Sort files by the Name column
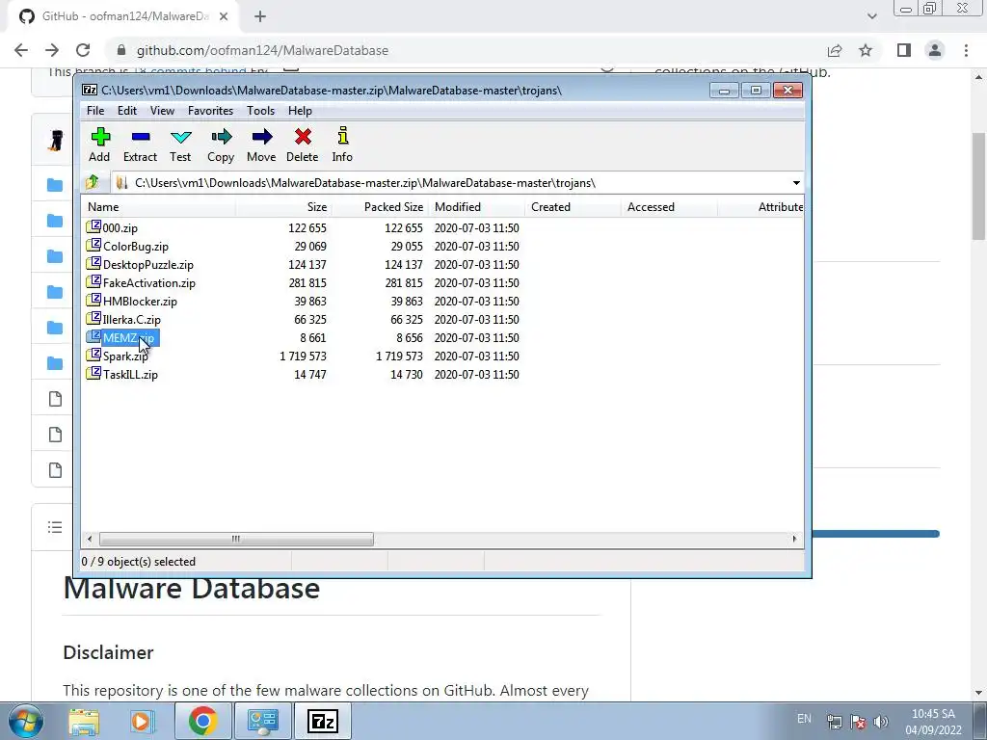The image size is (987, 740). [x=159, y=207]
